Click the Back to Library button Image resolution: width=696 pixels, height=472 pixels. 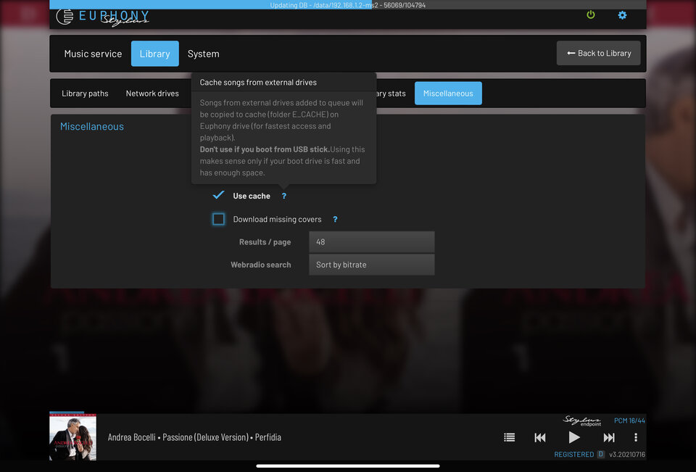pos(598,53)
